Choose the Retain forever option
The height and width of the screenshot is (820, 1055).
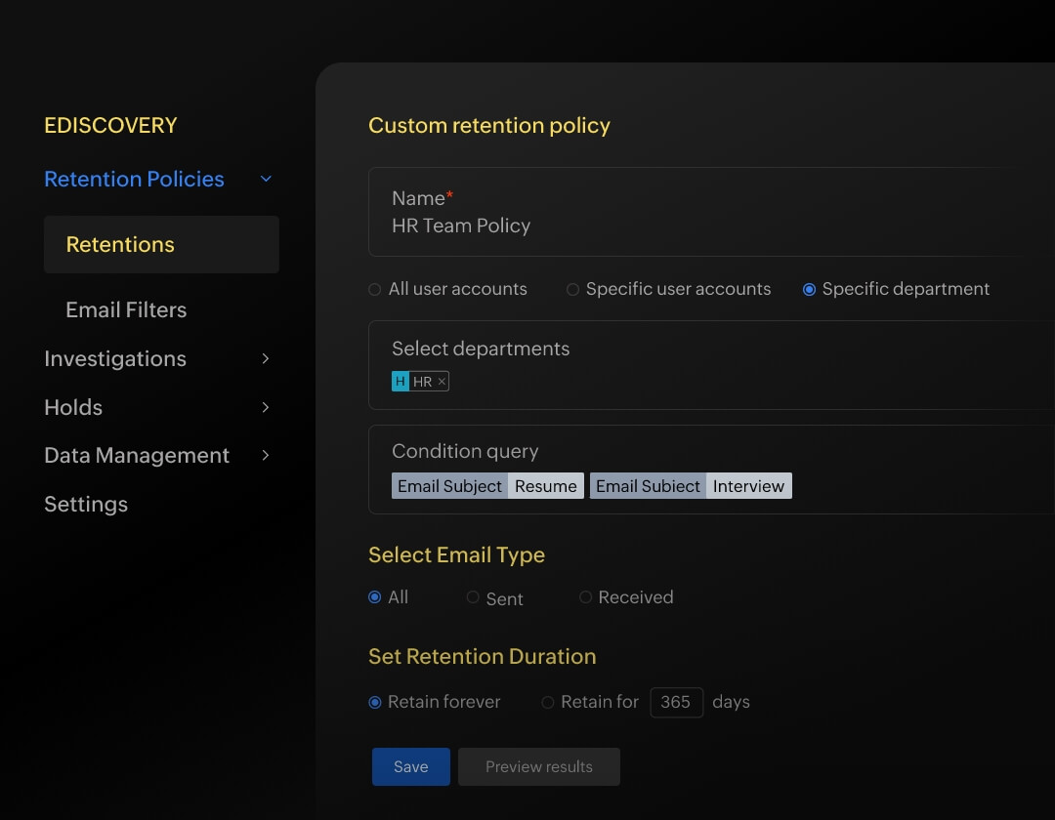(x=375, y=702)
